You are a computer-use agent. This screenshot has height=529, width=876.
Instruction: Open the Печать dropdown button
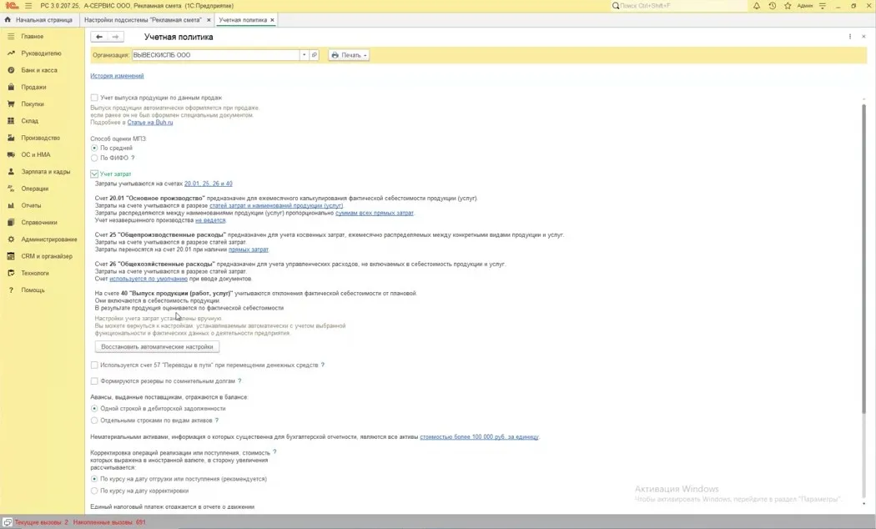(x=349, y=55)
